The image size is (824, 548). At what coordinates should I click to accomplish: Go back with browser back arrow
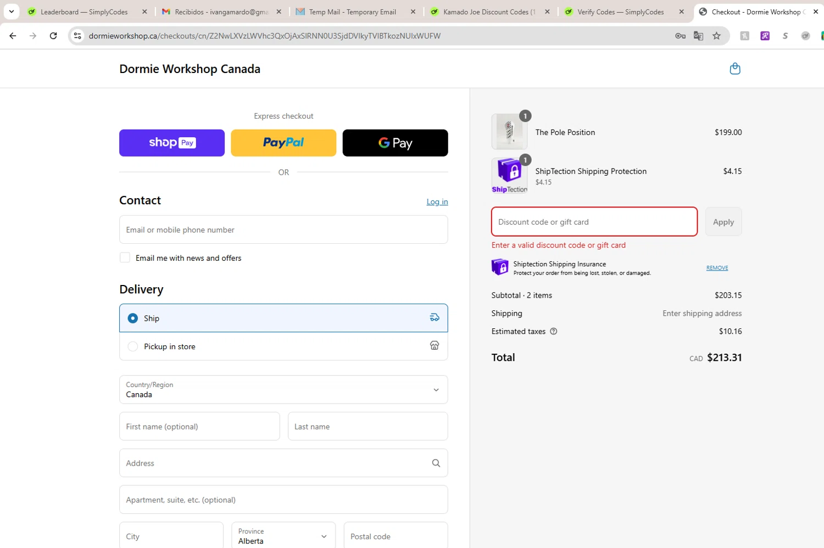point(13,36)
